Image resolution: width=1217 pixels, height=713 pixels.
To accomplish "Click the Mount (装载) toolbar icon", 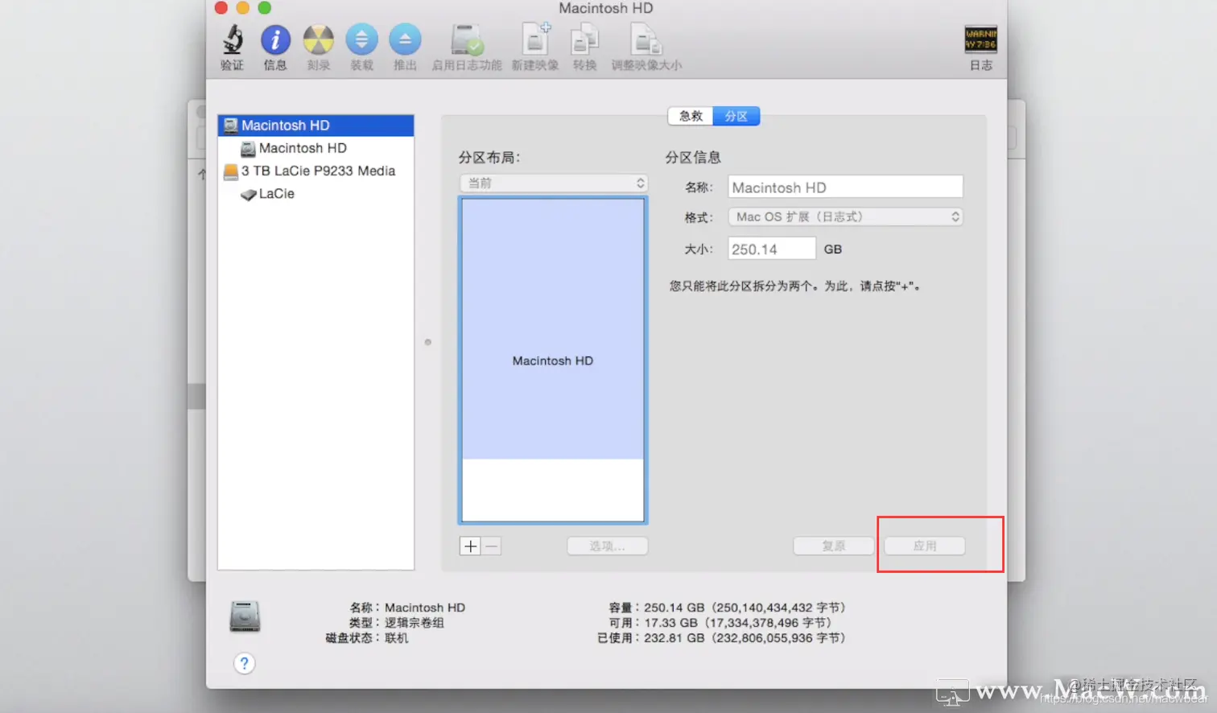I will 361,39.
